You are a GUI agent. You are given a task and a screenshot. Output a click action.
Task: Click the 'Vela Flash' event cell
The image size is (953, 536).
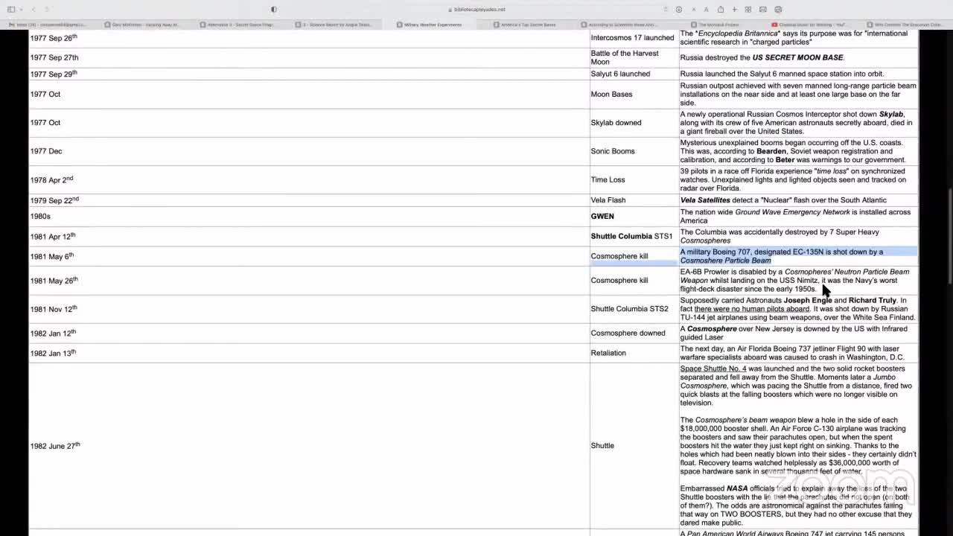634,200
